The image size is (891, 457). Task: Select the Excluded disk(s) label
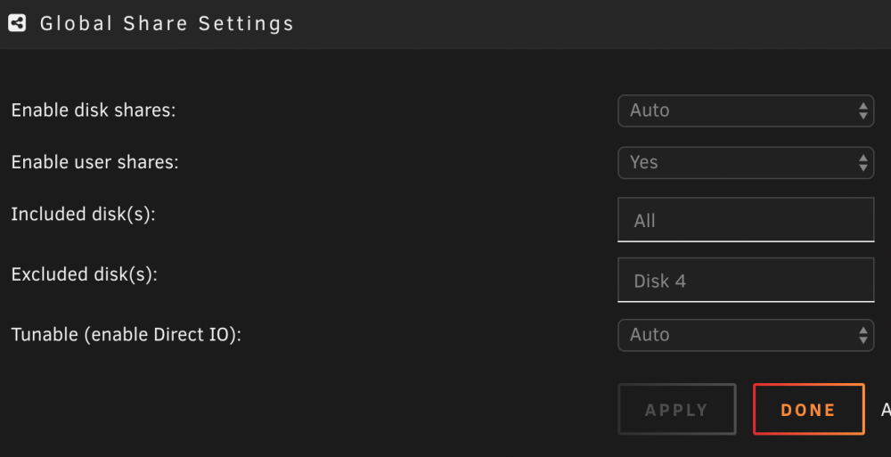tap(84, 274)
